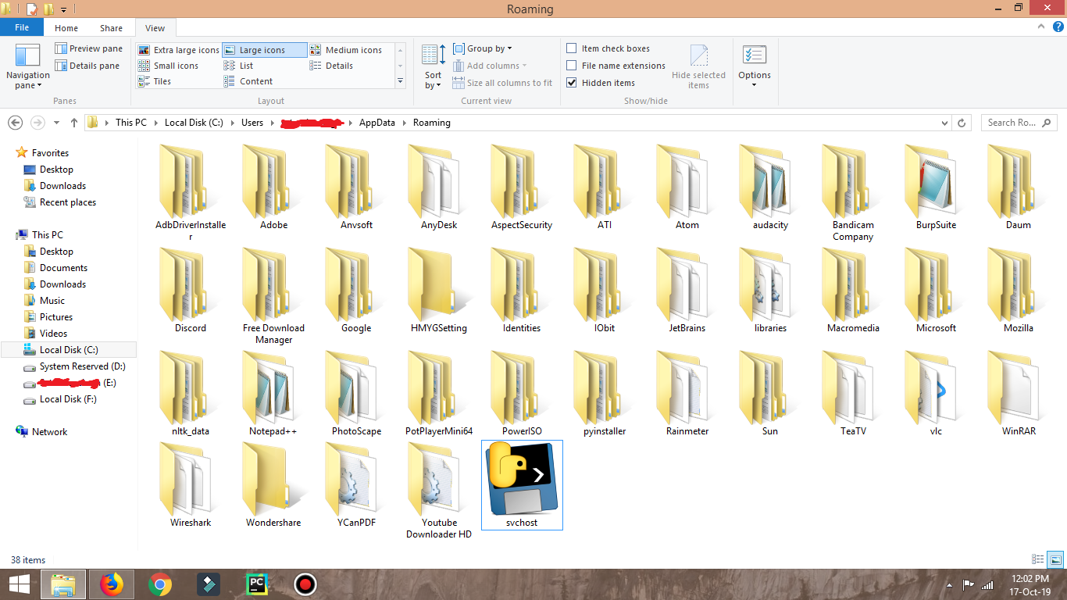Enable File name extensions checkbox

(616, 66)
